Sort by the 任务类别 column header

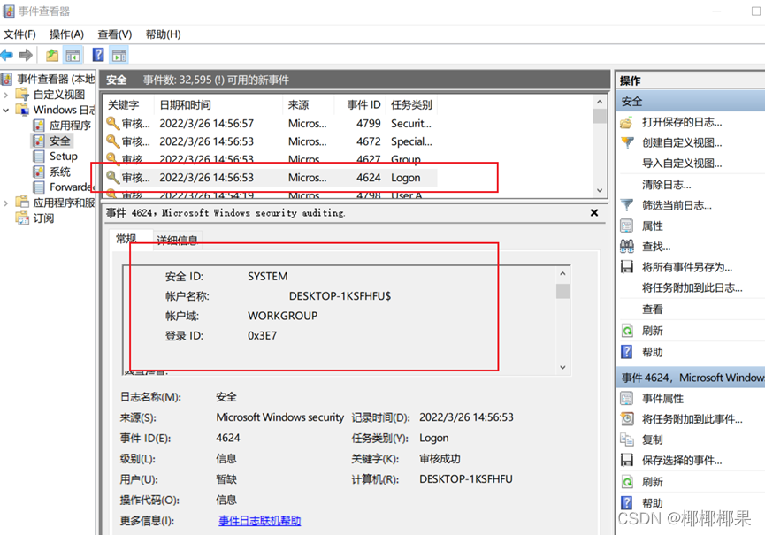coord(411,105)
